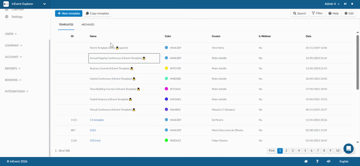
Task: Open the Admin 4 account menu
Action: (x=332, y=4)
